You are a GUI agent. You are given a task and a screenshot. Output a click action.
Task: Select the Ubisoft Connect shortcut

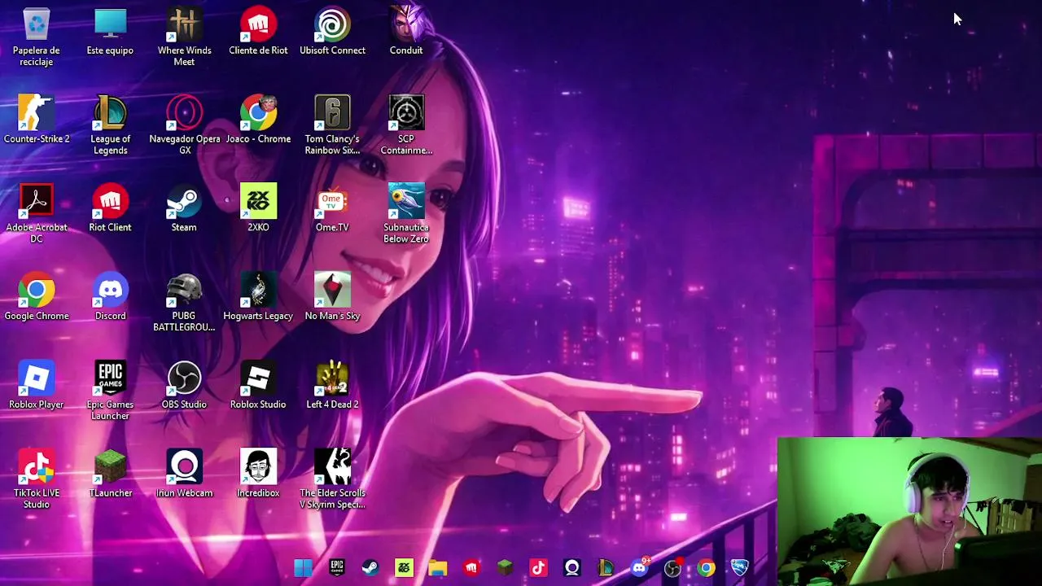(x=332, y=33)
